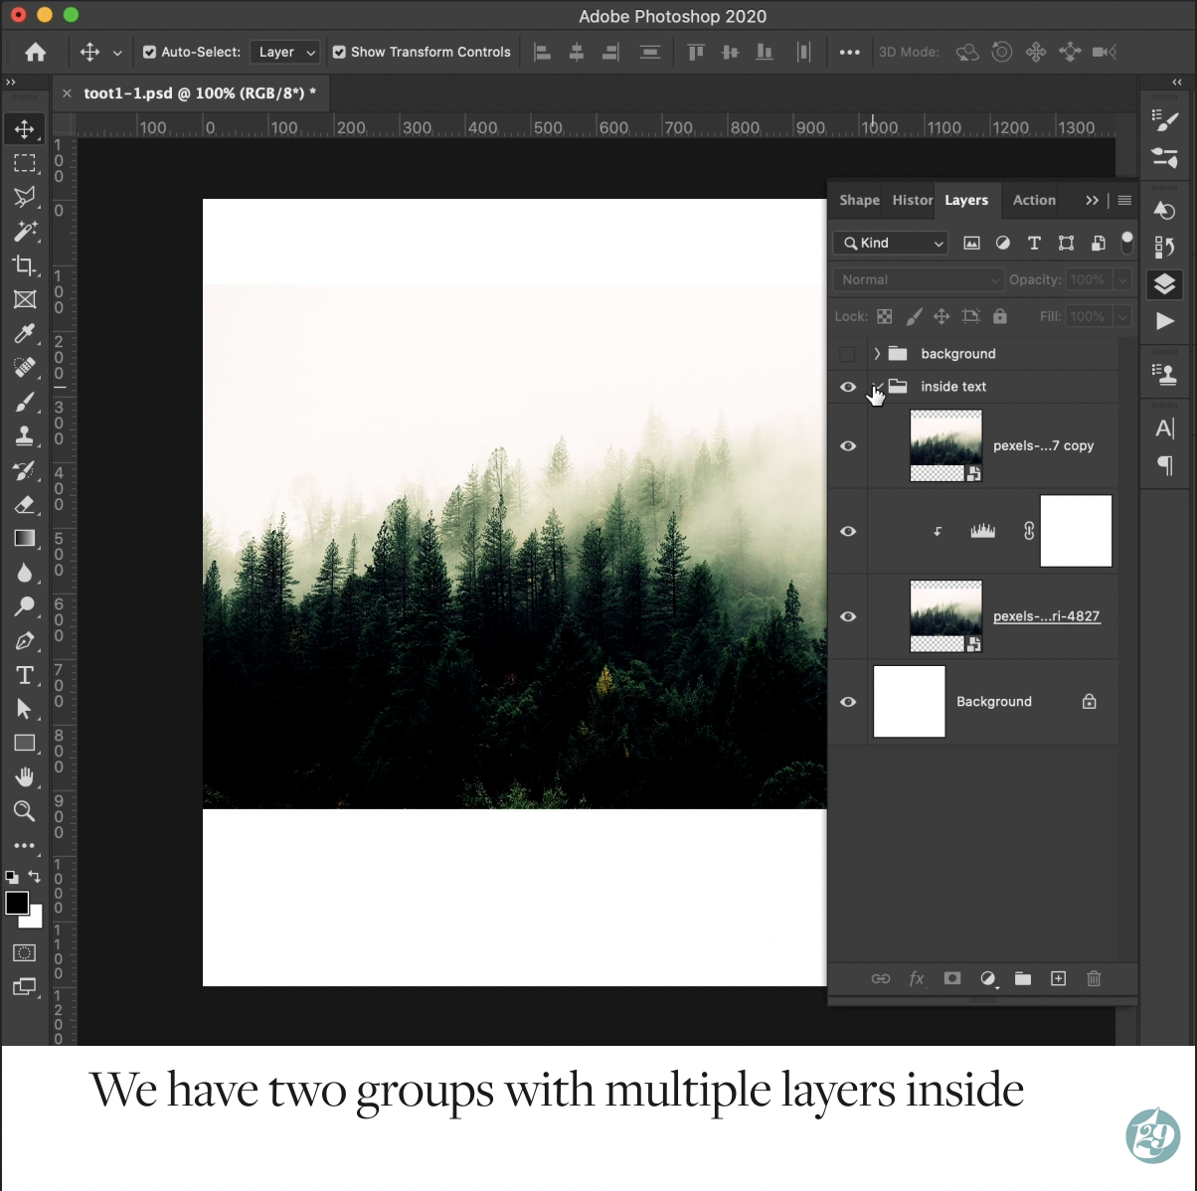The width and height of the screenshot is (1197, 1191).
Task: Select the Brush tool
Action: click(25, 403)
